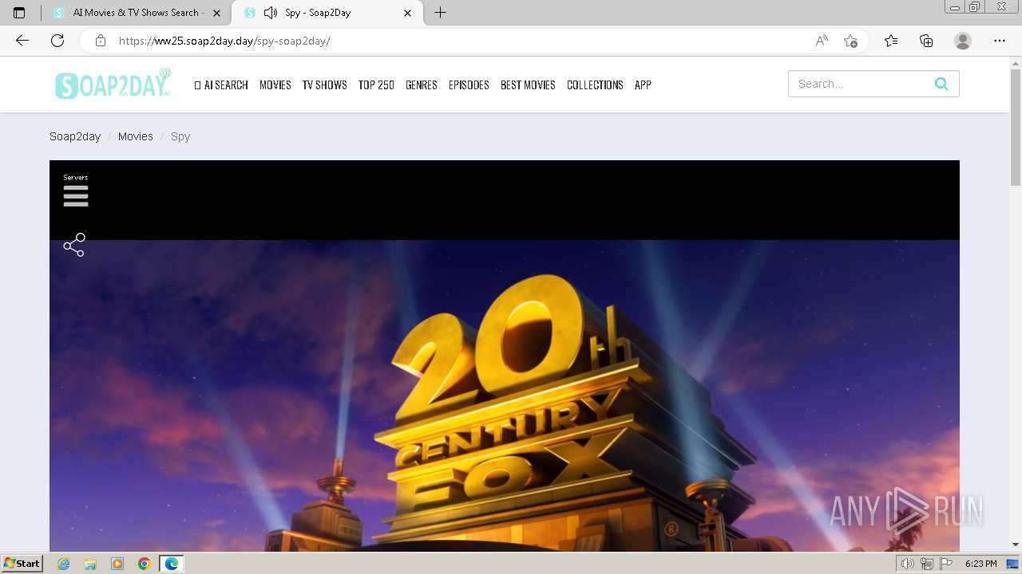Click the search magnifier icon
This screenshot has width=1022, height=574.
[941, 84]
